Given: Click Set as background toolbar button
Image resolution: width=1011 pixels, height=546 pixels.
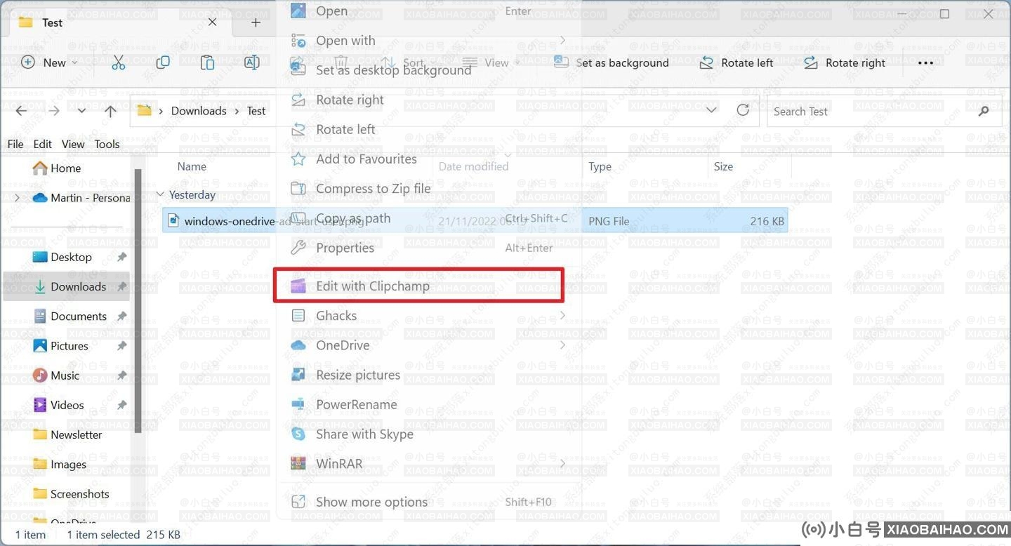Looking at the screenshot, I should pos(612,62).
